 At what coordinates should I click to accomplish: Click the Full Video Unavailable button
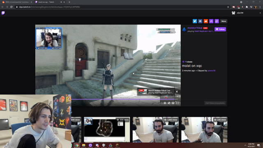coord(215,103)
